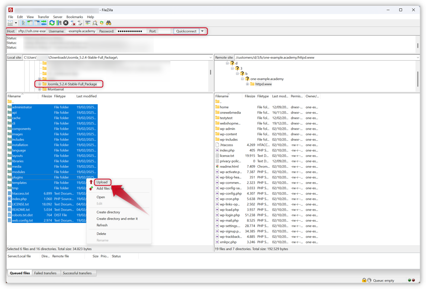The width and height of the screenshot is (426, 289).
Task: Choose Upload from the context menu
Action: point(102,182)
